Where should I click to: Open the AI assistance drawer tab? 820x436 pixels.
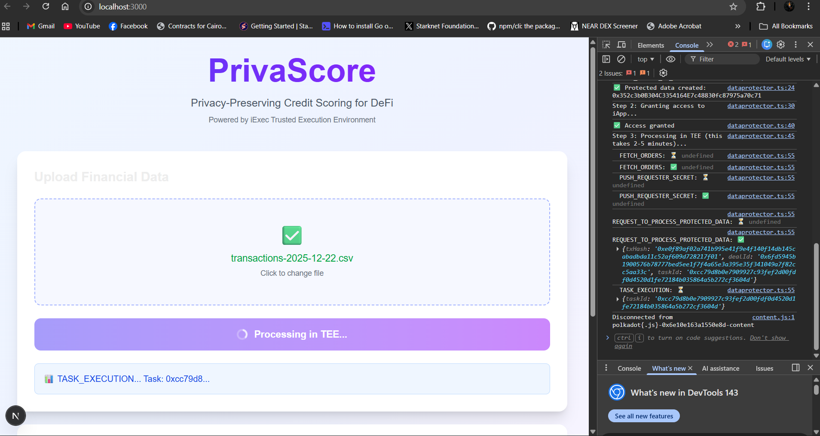[x=721, y=369]
